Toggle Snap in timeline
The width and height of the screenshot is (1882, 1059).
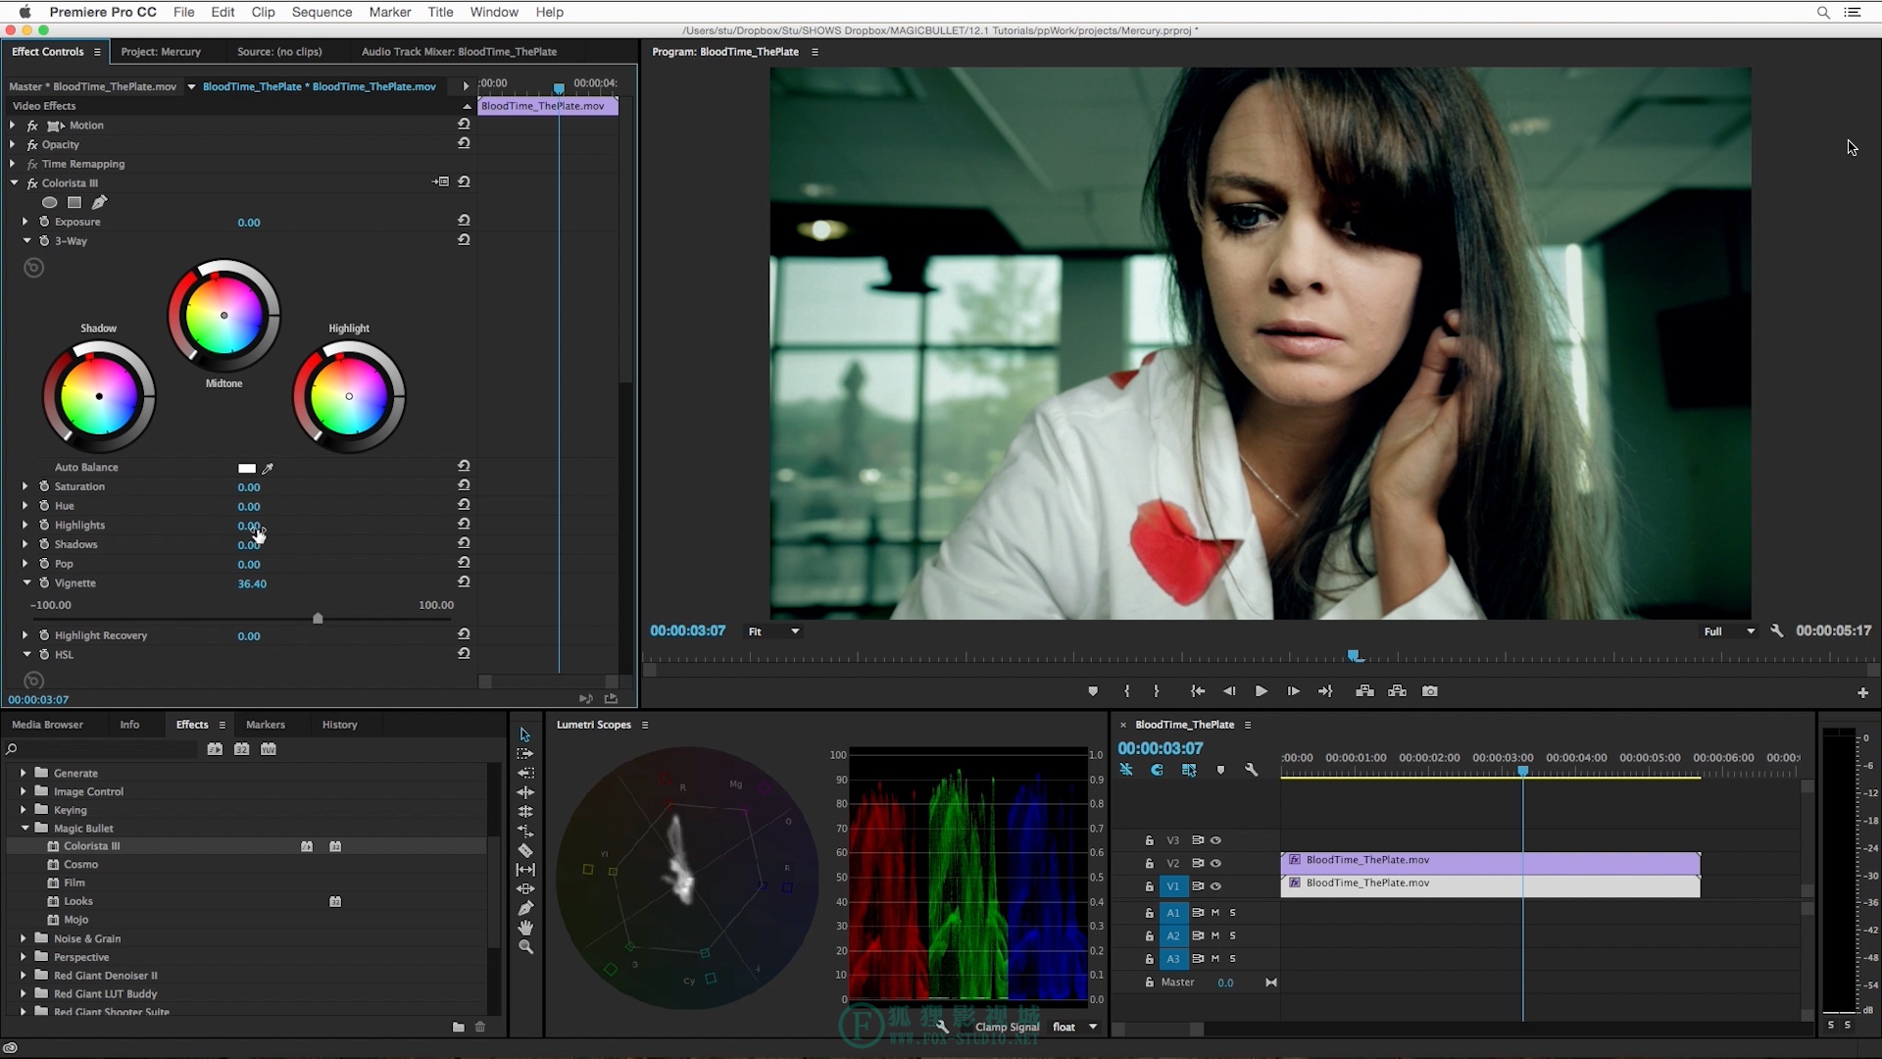coord(1158,771)
